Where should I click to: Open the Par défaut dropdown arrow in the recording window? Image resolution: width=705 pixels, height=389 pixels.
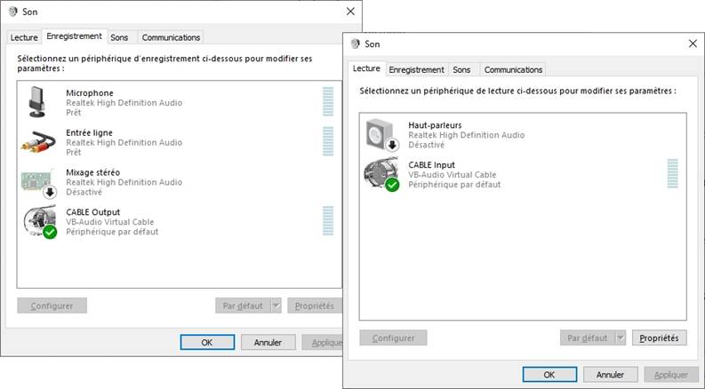(x=276, y=306)
